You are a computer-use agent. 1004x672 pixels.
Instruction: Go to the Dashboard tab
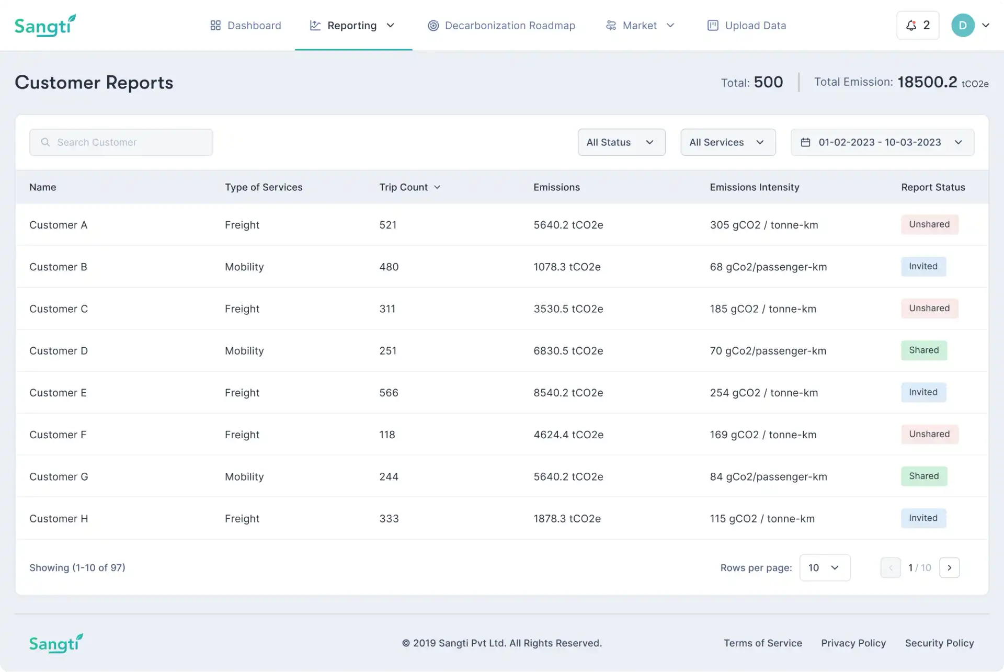pos(245,25)
